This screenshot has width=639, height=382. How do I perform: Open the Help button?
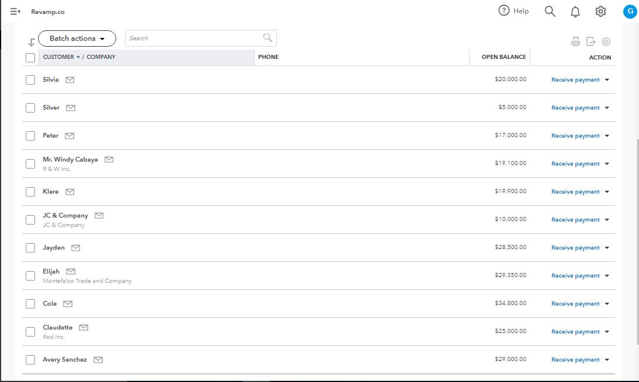[x=513, y=11]
